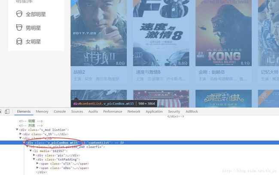279x175 pixels.
Task: Click the 金刚：骷髅岛 title link
Action: click(212, 72)
